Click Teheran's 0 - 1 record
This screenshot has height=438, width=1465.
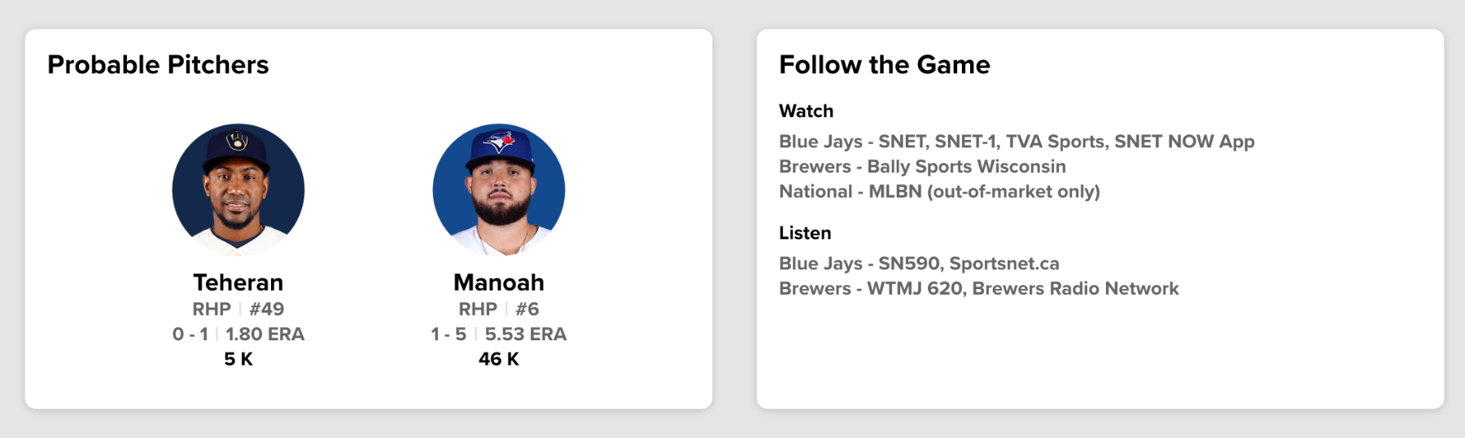tap(190, 335)
